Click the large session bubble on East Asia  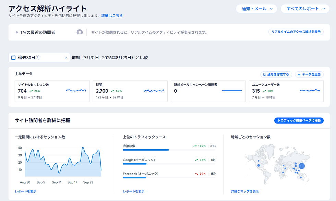click(301, 166)
